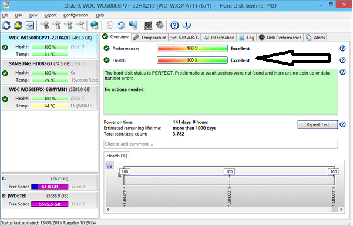Click 'more than 1000 days' lifetime value
Image resolution: width=353 pixels, height=226 pixels.
click(x=194, y=128)
